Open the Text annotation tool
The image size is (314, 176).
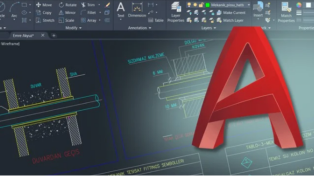tap(121, 9)
